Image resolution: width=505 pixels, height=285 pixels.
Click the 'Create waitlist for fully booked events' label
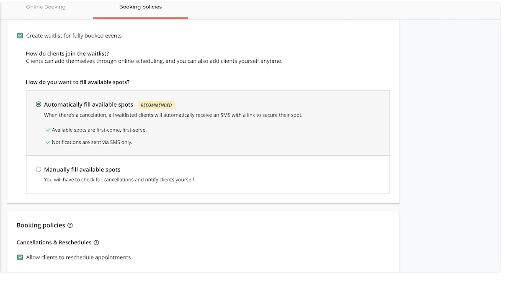pos(74,36)
